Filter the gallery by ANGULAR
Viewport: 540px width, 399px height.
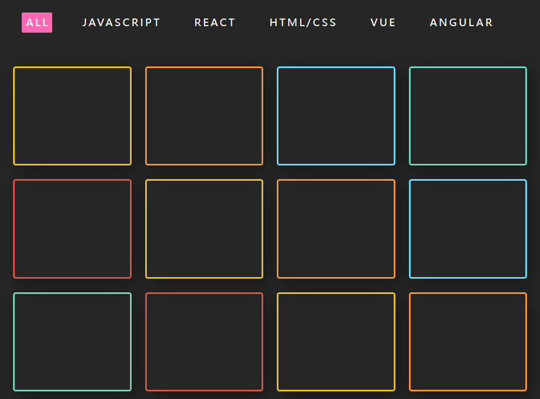click(461, 22)
